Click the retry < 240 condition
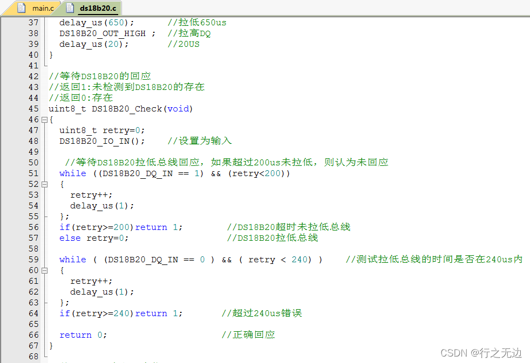The width and height of the screenshot is (530, 363). click(278, 260)
